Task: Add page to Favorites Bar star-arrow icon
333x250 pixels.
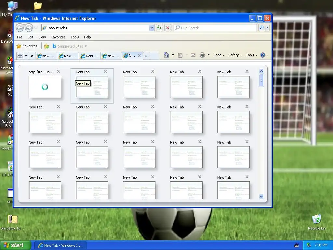Action: (x=47, y=46)
